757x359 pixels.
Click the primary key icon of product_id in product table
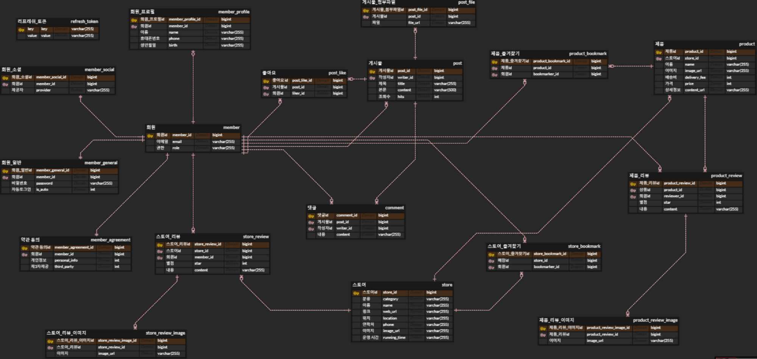tap(659, 52)
